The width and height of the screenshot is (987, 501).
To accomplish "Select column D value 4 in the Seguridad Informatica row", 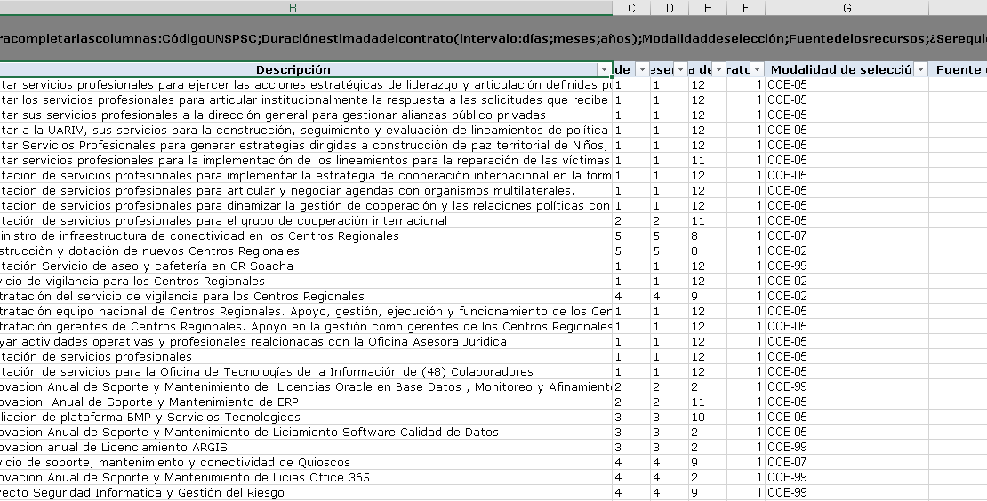I will (670, 492).
